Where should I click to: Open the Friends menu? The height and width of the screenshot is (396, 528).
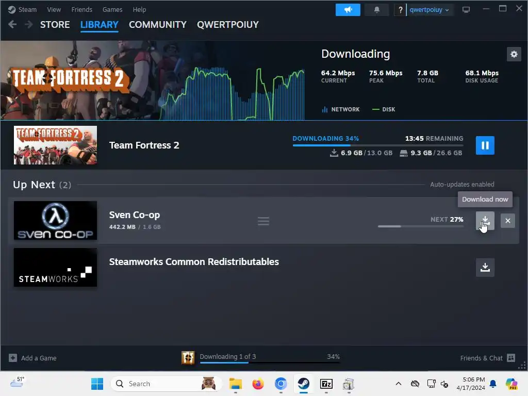pyautogui.click(x=82, y=9)
